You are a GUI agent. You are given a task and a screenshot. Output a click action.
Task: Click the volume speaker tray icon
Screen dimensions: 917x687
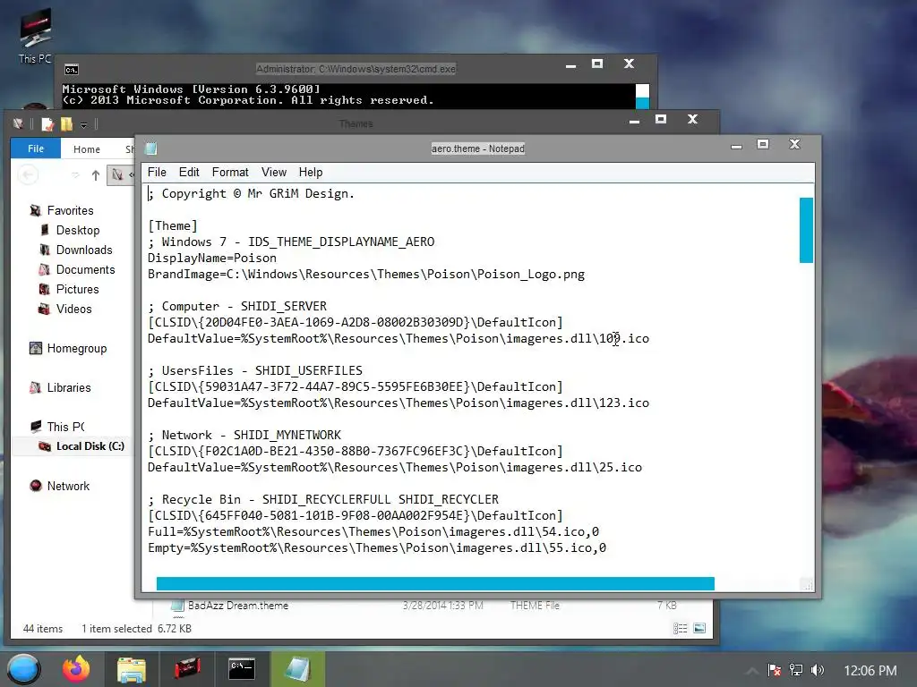(817, 670)
